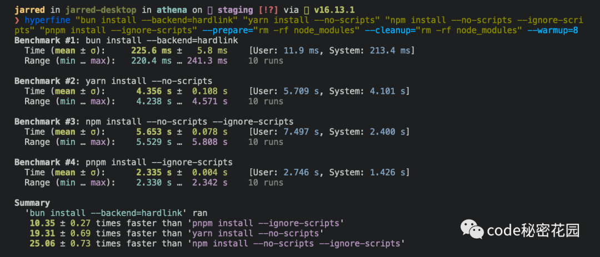Click the '± 0.73' uncertainty in Summary

(x=76, y=243)
